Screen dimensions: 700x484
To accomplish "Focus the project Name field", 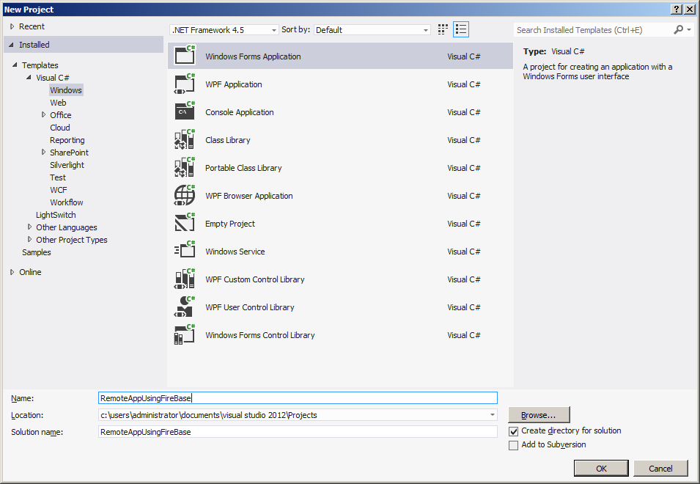I will coord(298,398).
